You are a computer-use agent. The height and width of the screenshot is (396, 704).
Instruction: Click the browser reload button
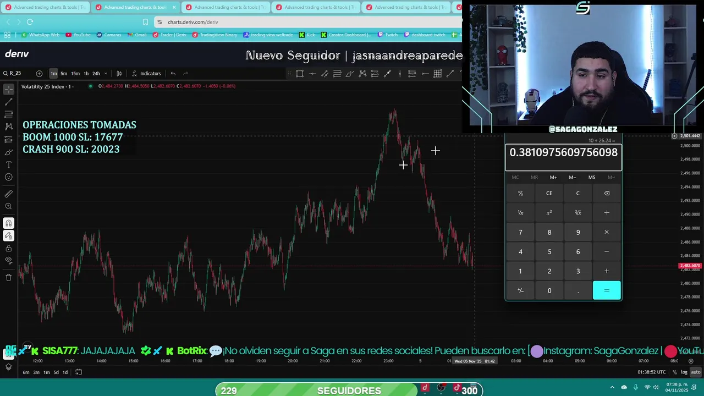(30, 22)
